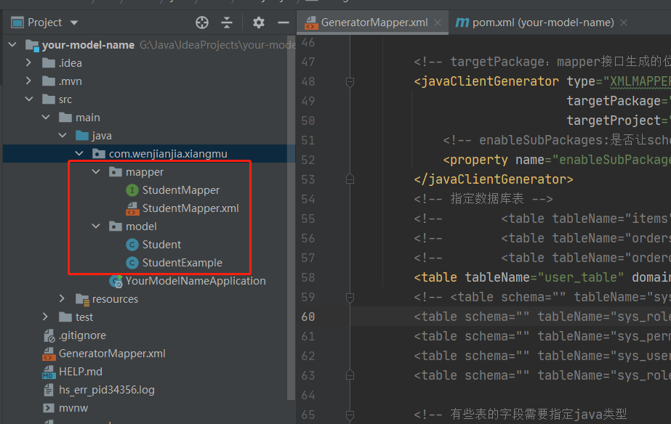The image size is (671, 424).
Task: Open Project panel settings gear
Action: tap(259, 23)
